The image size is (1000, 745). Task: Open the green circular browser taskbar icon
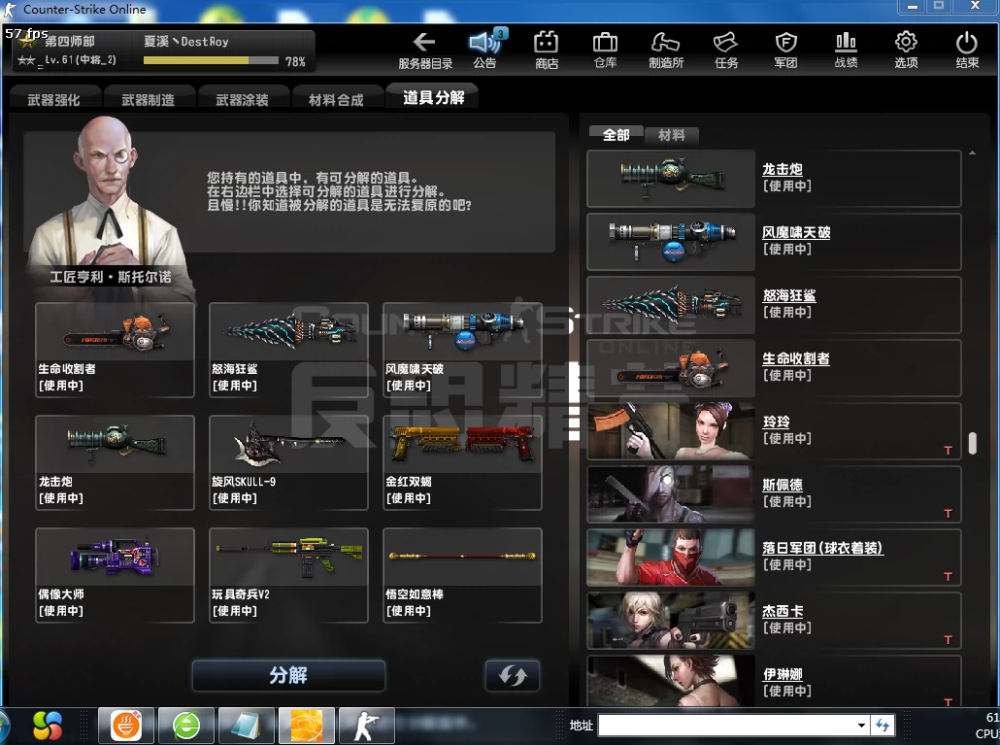[186, 726]
